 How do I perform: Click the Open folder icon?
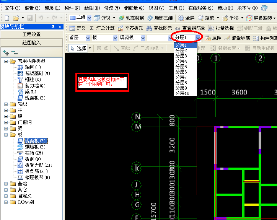click(16, 18)
